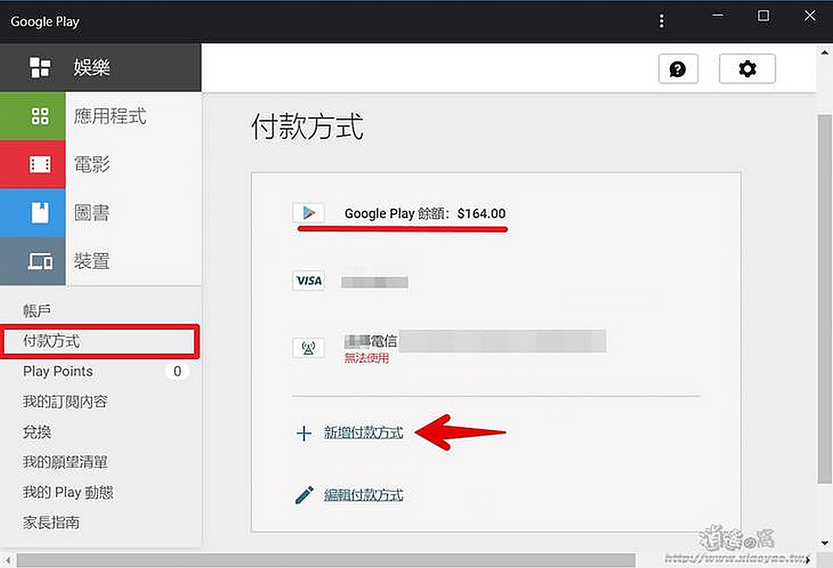This screenshot has height=568, width=833.
Task: Open Play Points page
Action: tap(58, 371)
